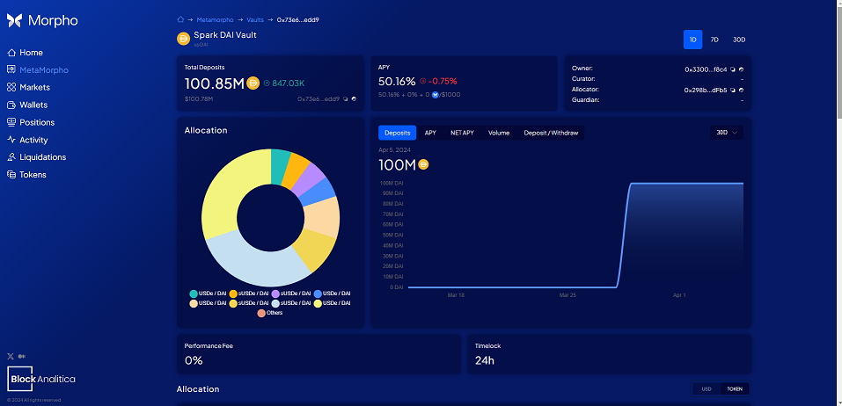Click the Morpho token icon in APY breakdown
Viewport: 842px width, 406px height.
coord(436,94)
